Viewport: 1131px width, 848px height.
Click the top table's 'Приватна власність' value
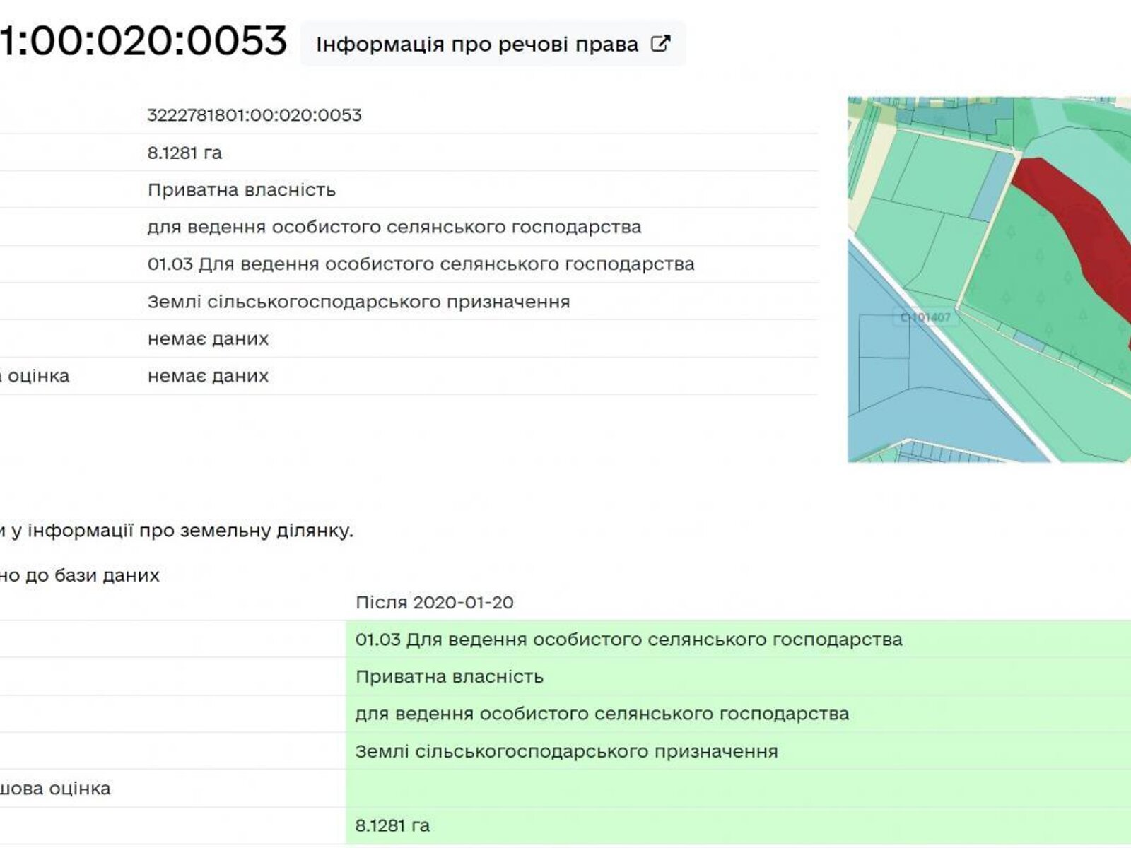(242, 190)
